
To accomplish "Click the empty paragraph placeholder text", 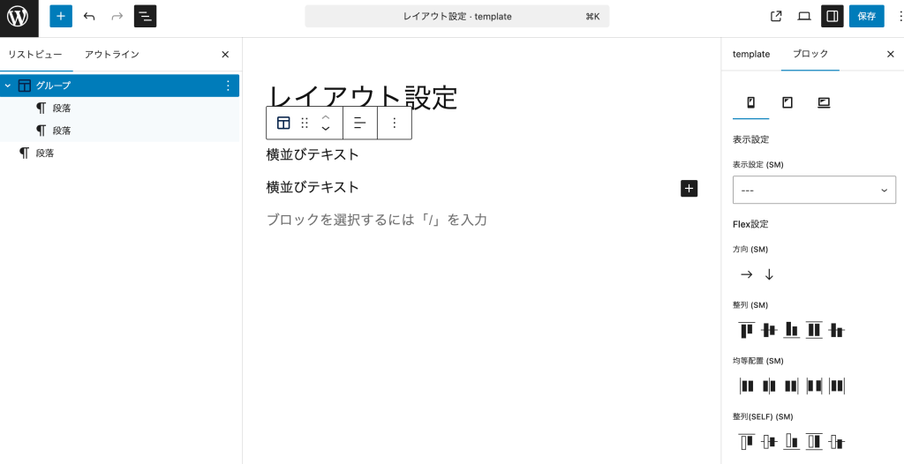I will tap(377, 220).
